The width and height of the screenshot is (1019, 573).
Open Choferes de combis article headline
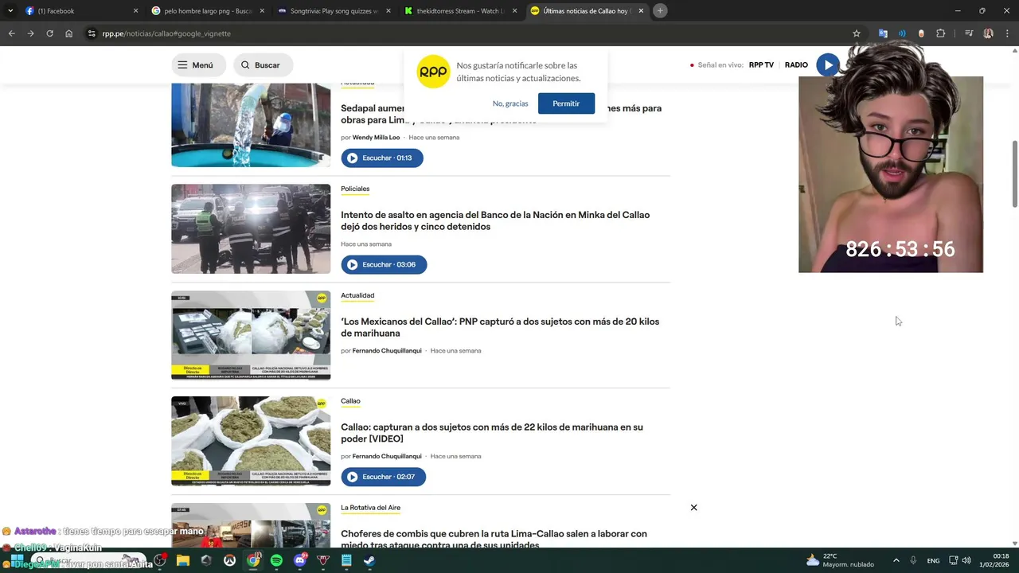pos(494,539)
